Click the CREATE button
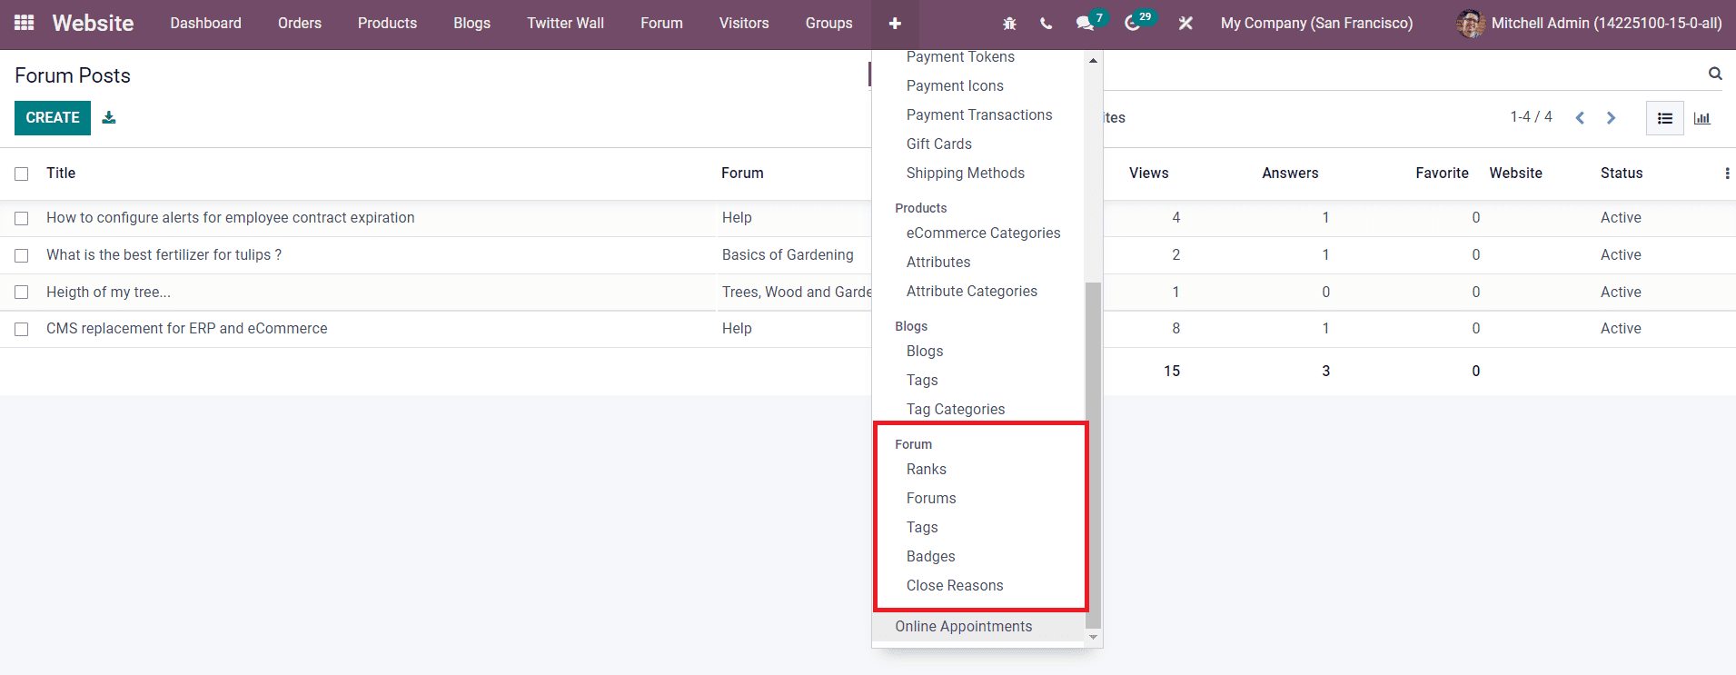The height and width of the screenshot is (675, 1736). [53, 117]
